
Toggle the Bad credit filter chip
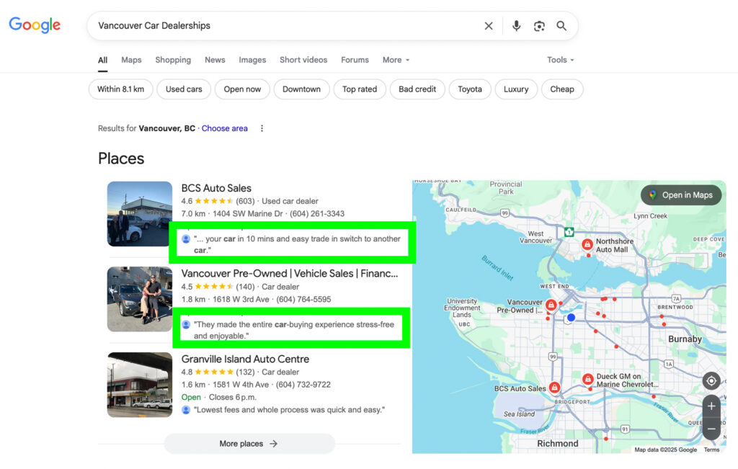click(x=417, y=89)
